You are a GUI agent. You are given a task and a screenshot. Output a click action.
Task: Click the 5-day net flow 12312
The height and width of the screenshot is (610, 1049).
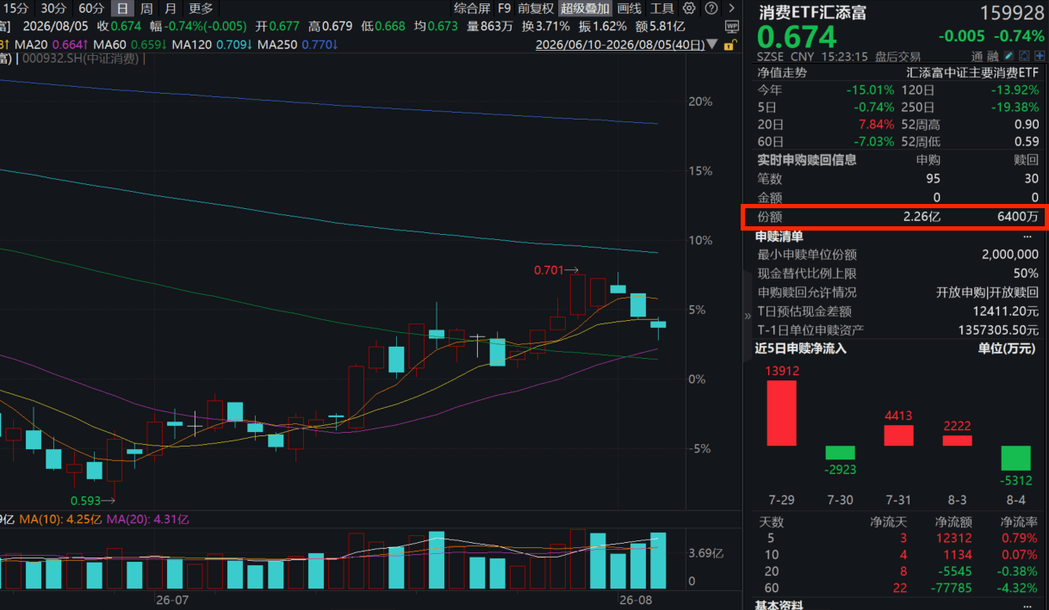point(955,539)
